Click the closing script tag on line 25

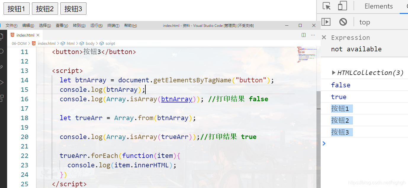point(69,184)
